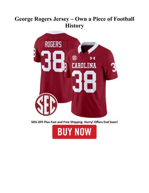This screenshot has height=193, width=149.
Task: Click the large round SEC logo
Action: tap(46, 105)
